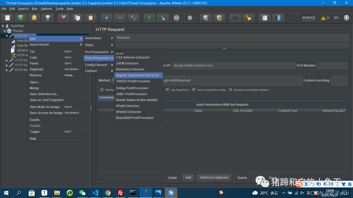This screenshot has height=198, width=353.
Task: Reset search with brush icon
Action: click(249, 18)
